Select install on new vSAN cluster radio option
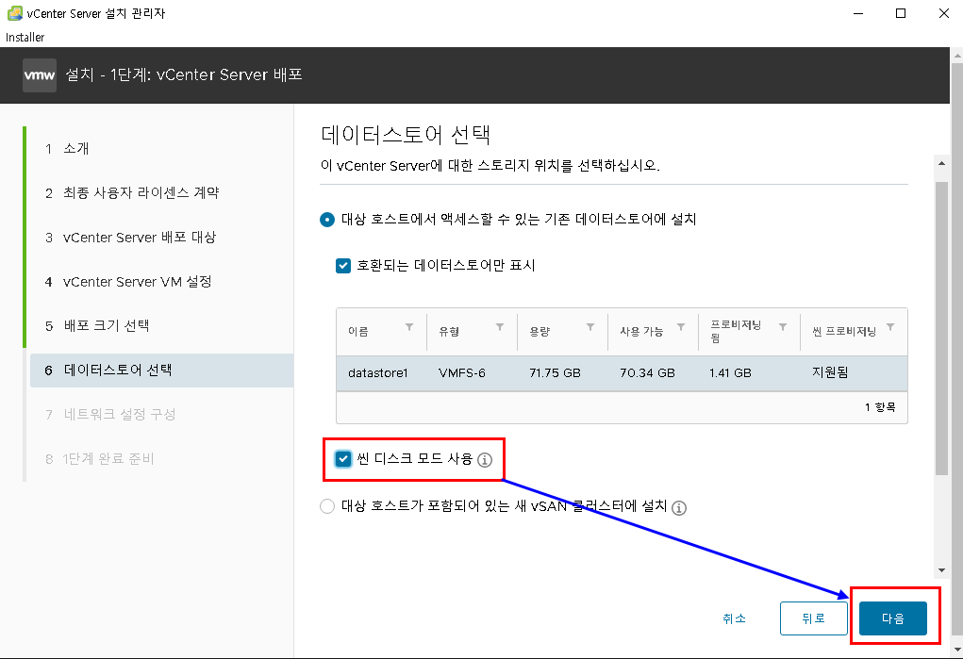Screen dimensions: 963x659 coord(327,506)
